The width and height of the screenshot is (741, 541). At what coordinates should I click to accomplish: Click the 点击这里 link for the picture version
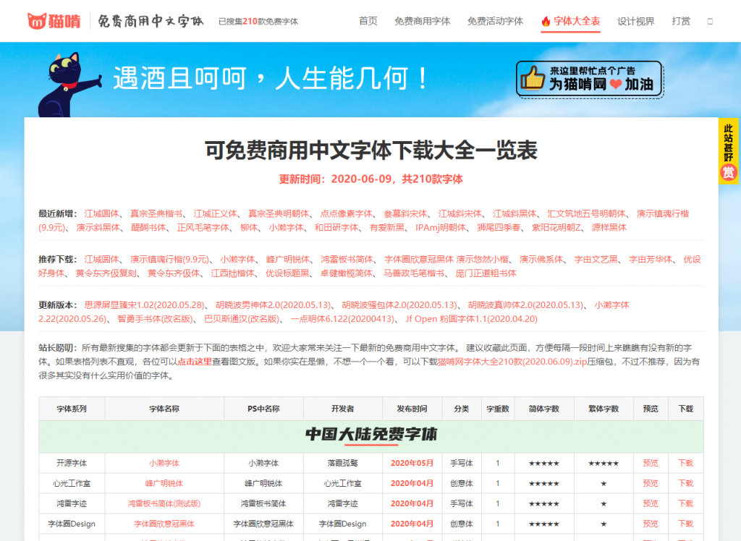(x=195, y=362)
